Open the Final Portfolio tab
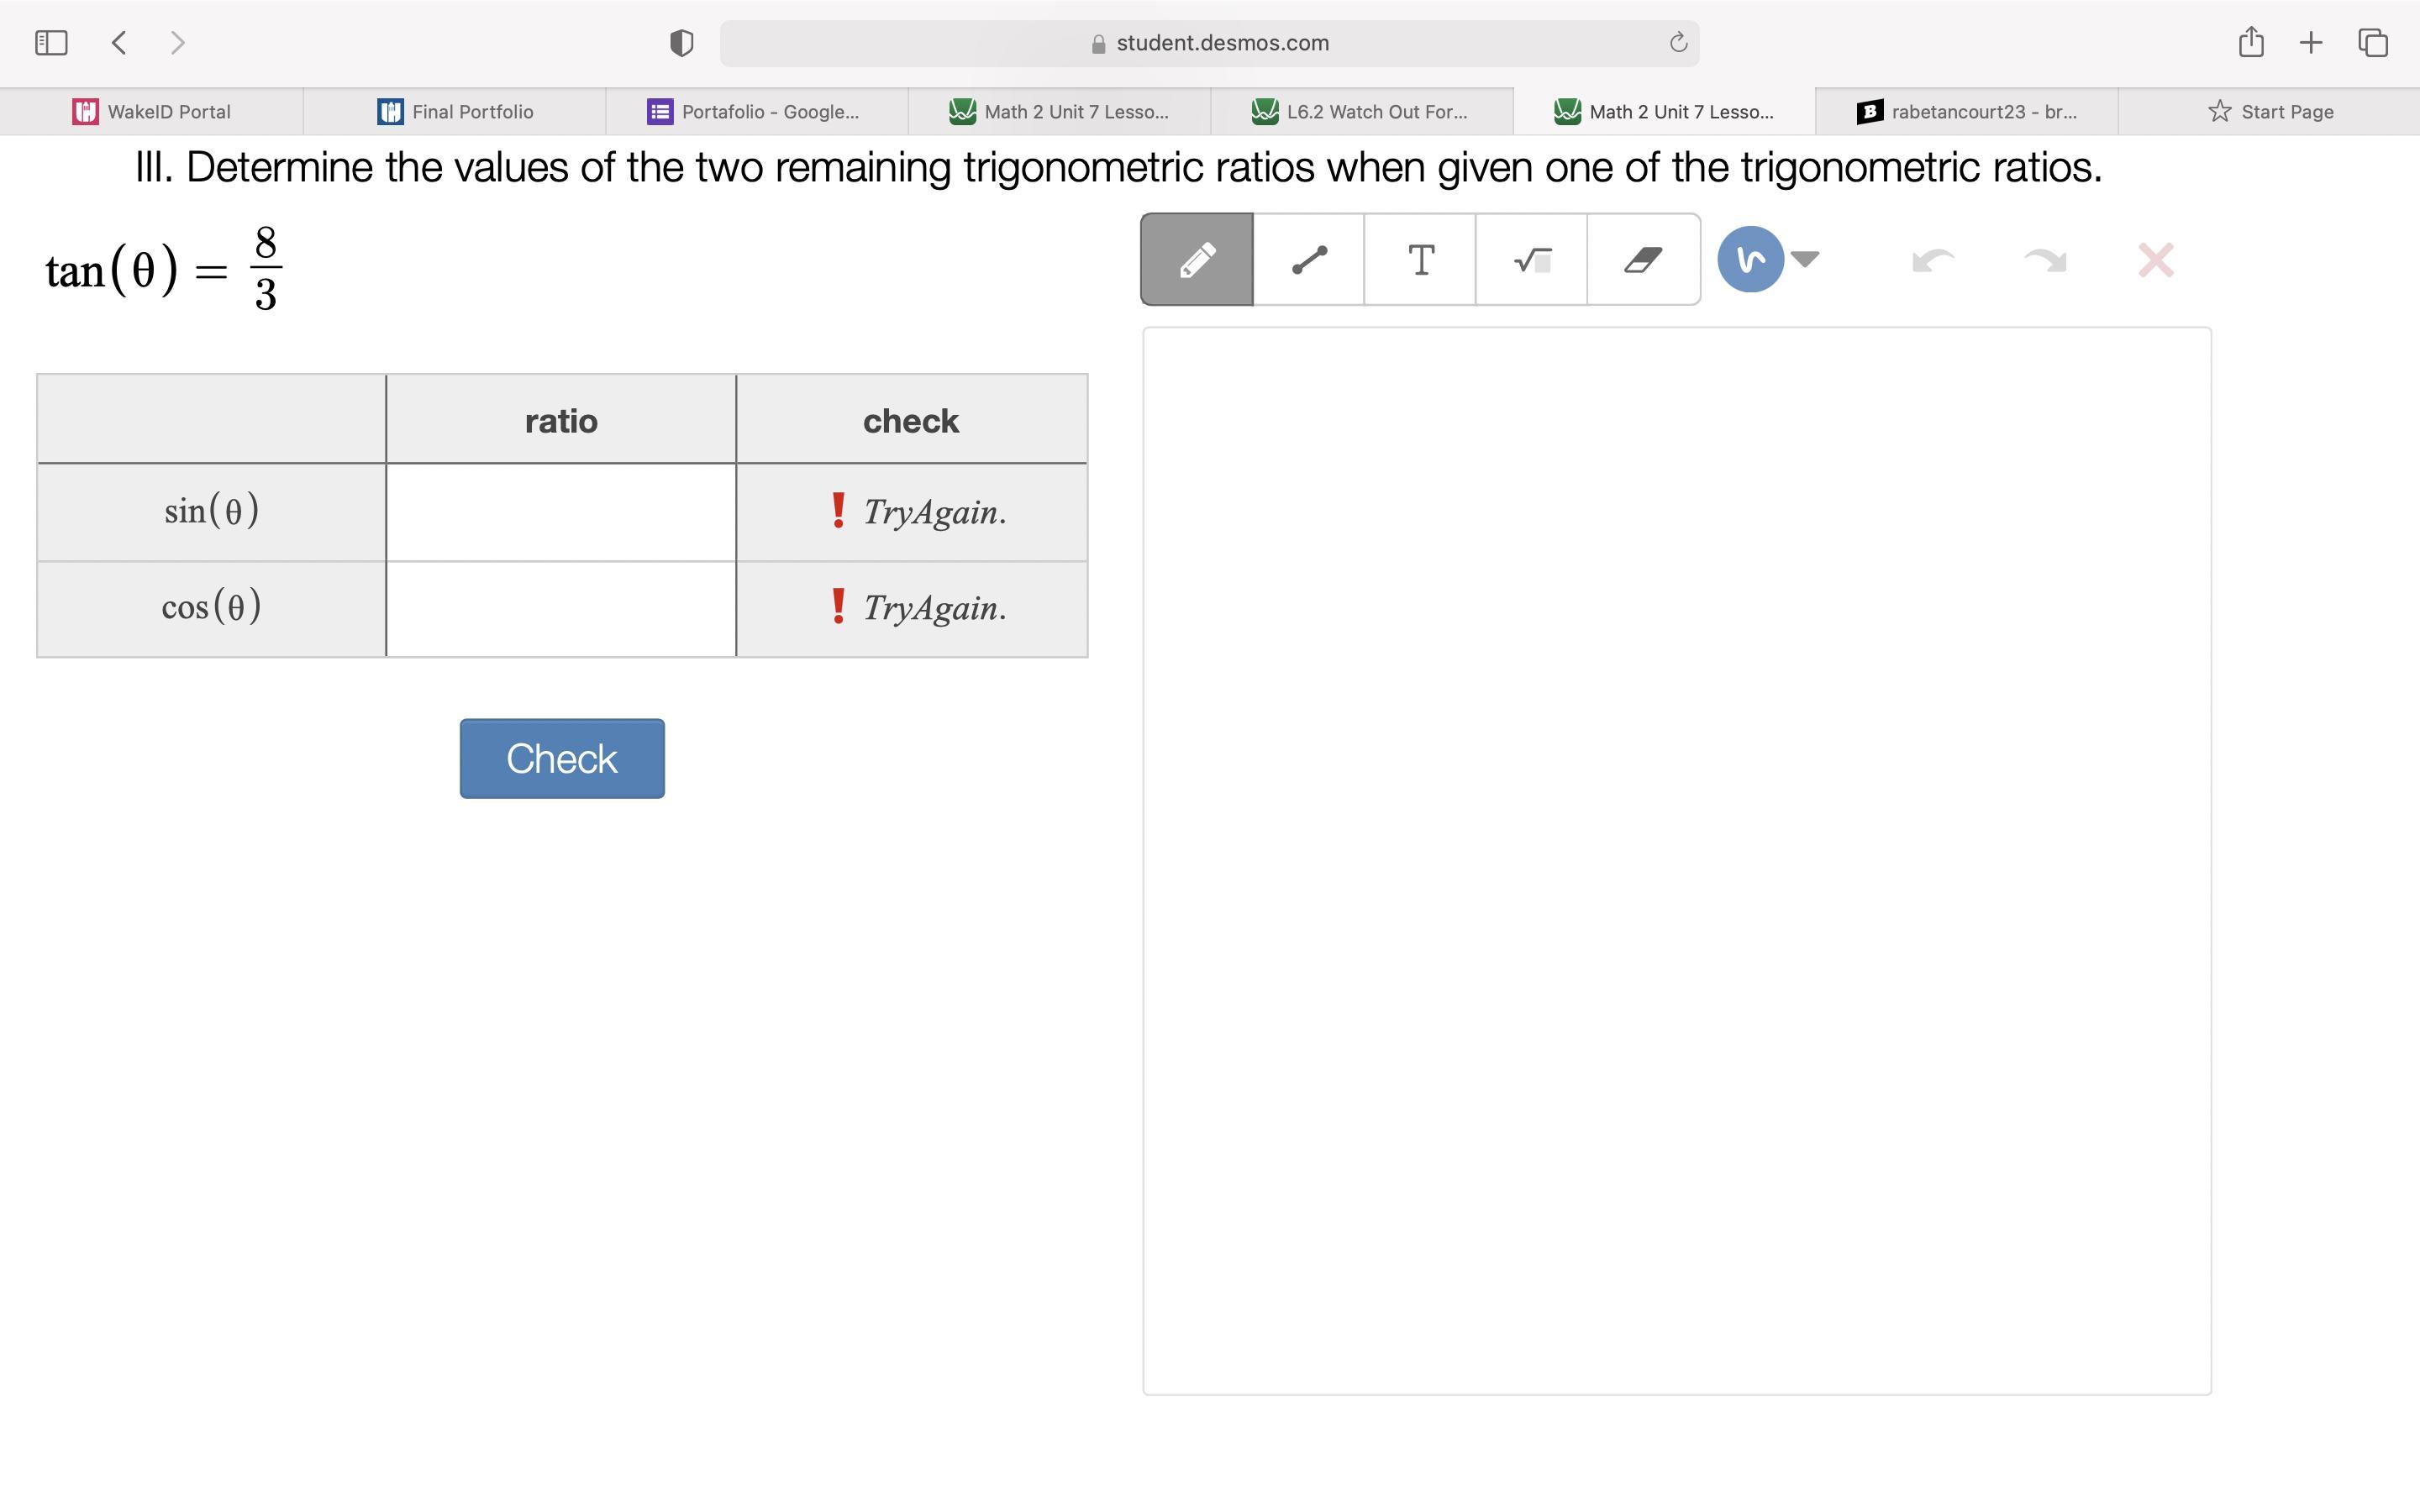The height and width of the screenshot is (1512, 2420). coord(455,112)
